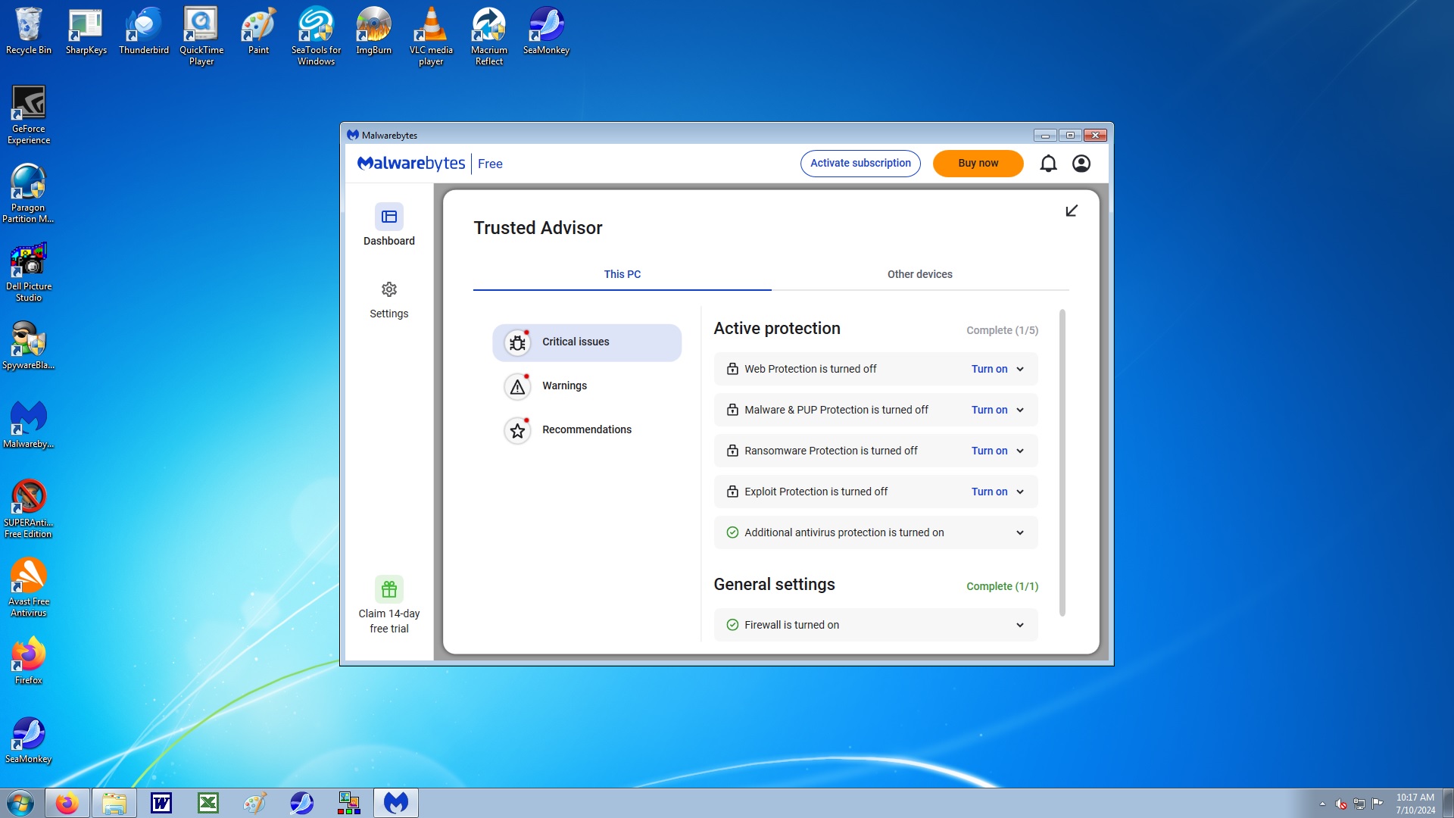The width and height of the screenshot is (1454, 818).
Task: Expand Web Protection row chevron
Action: pos(1020,370)
